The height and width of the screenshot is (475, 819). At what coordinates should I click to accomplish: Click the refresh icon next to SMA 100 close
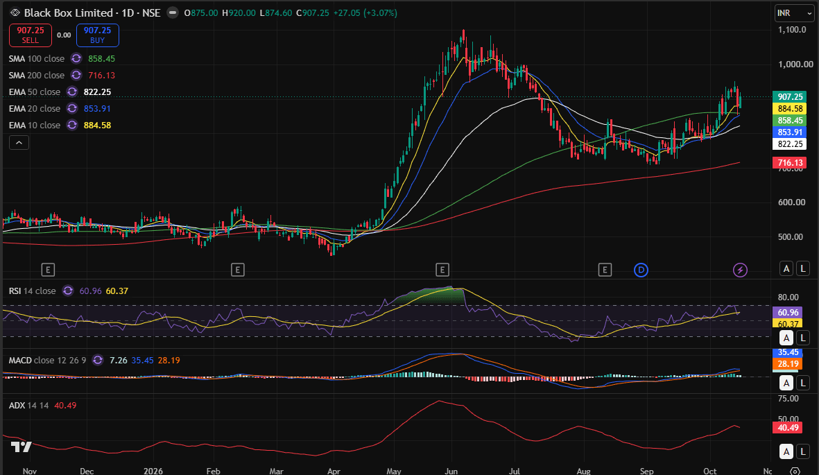click(x=76, y=58)
